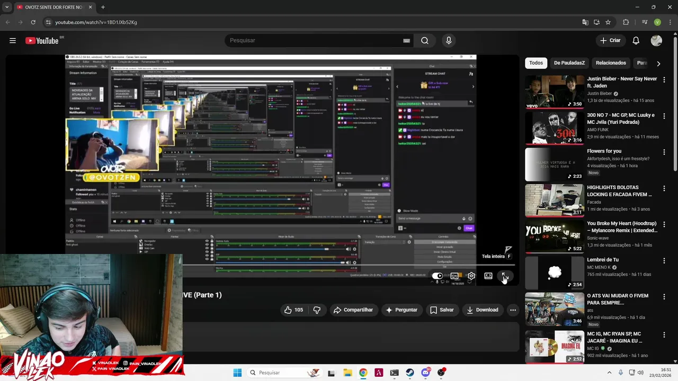Open Discord from the taskbar
Screen dimensions: 678x381
click(x=425, y=373)
